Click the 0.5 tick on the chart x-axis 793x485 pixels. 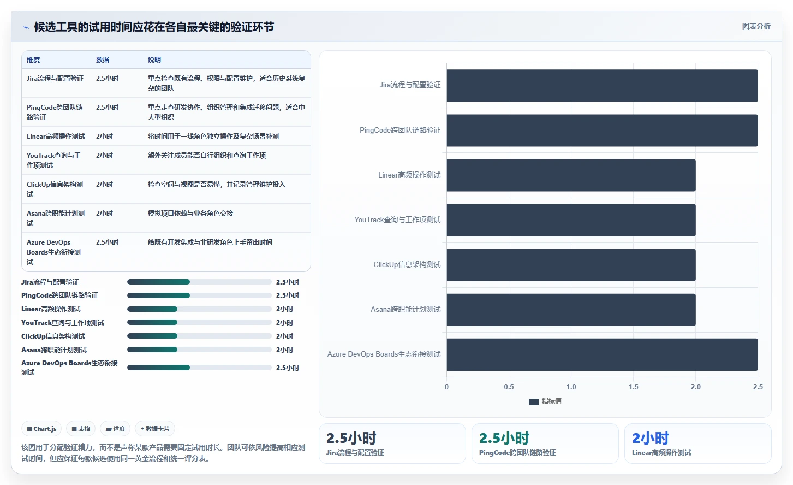pos(509,387)
